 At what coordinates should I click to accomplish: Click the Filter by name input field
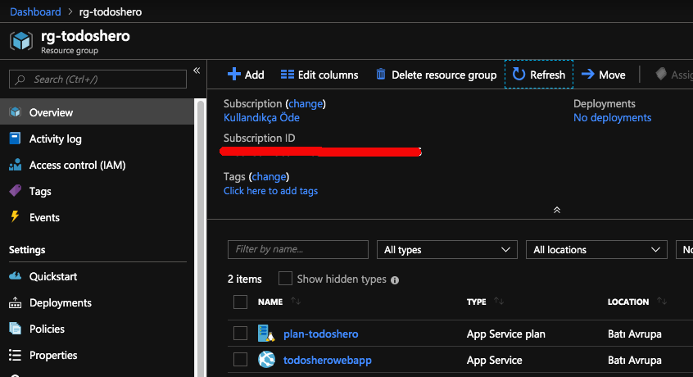tap(298, 249)
